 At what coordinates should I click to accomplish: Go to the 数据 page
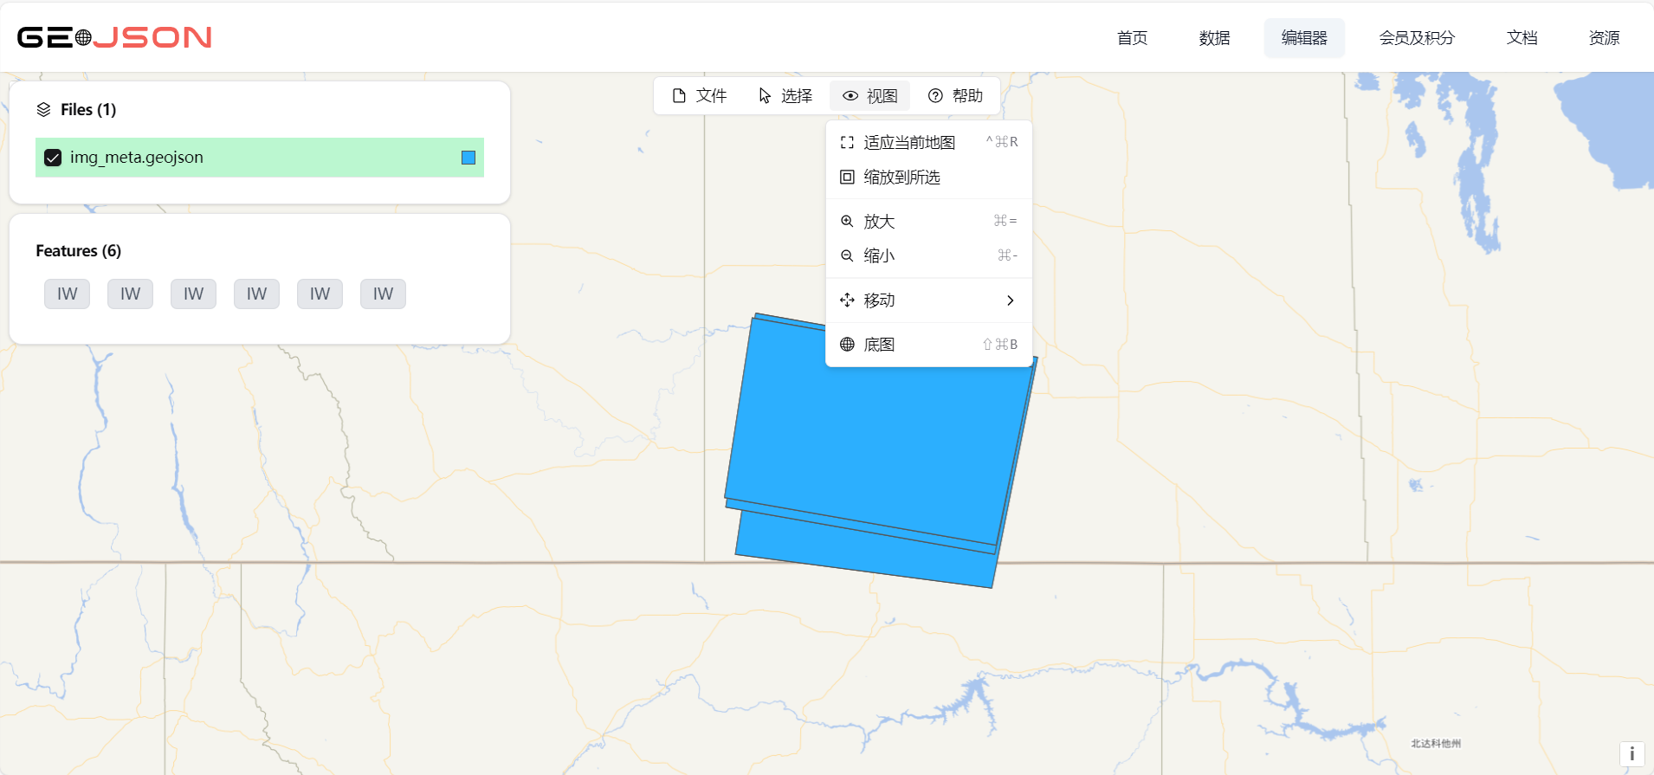[x=1214, y=38]
